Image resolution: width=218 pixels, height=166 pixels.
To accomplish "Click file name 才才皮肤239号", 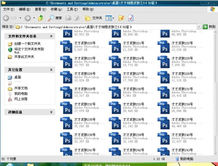I will 134,135.
